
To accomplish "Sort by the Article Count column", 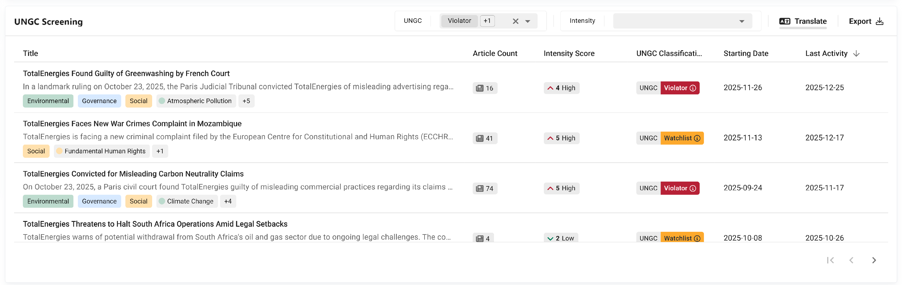I will [x=495, y=53].
